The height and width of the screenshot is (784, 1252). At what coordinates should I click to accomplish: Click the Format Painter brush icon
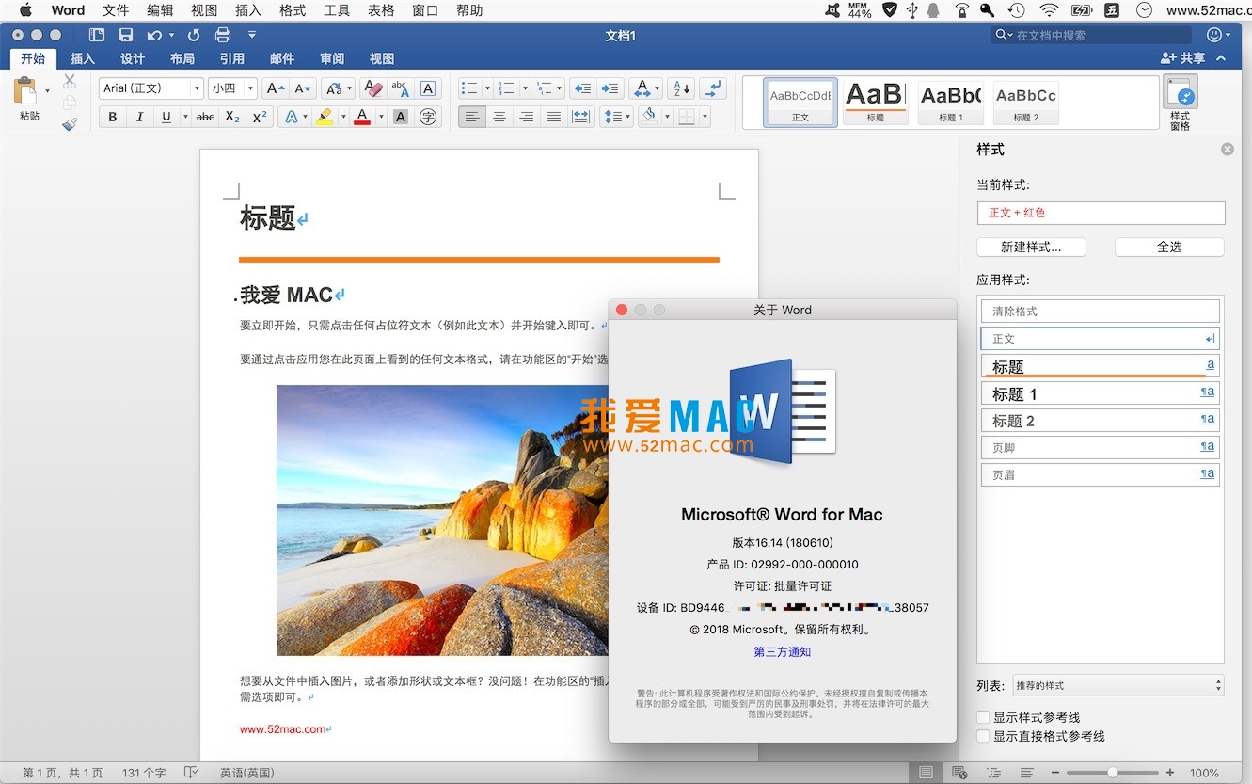coord(70,123)
